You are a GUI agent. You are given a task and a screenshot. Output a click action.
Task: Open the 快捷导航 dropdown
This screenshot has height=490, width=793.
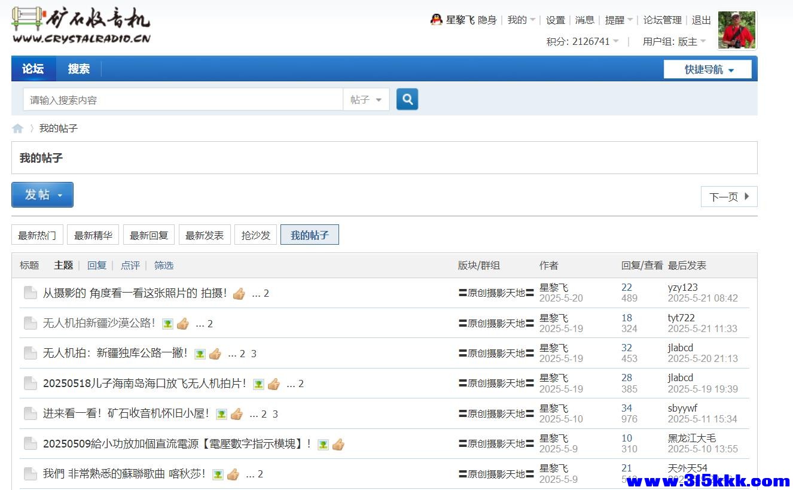pos(707,69)
